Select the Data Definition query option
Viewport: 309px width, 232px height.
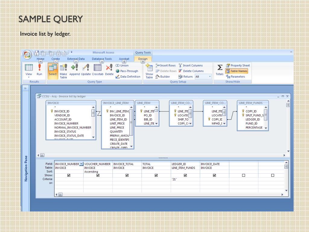[128, 76]
